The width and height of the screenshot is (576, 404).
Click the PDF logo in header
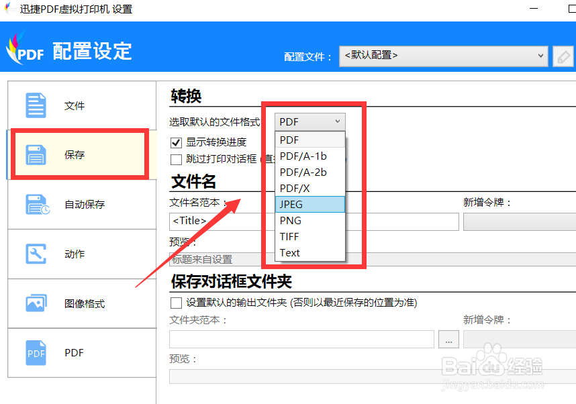click(x=25, y=49)
